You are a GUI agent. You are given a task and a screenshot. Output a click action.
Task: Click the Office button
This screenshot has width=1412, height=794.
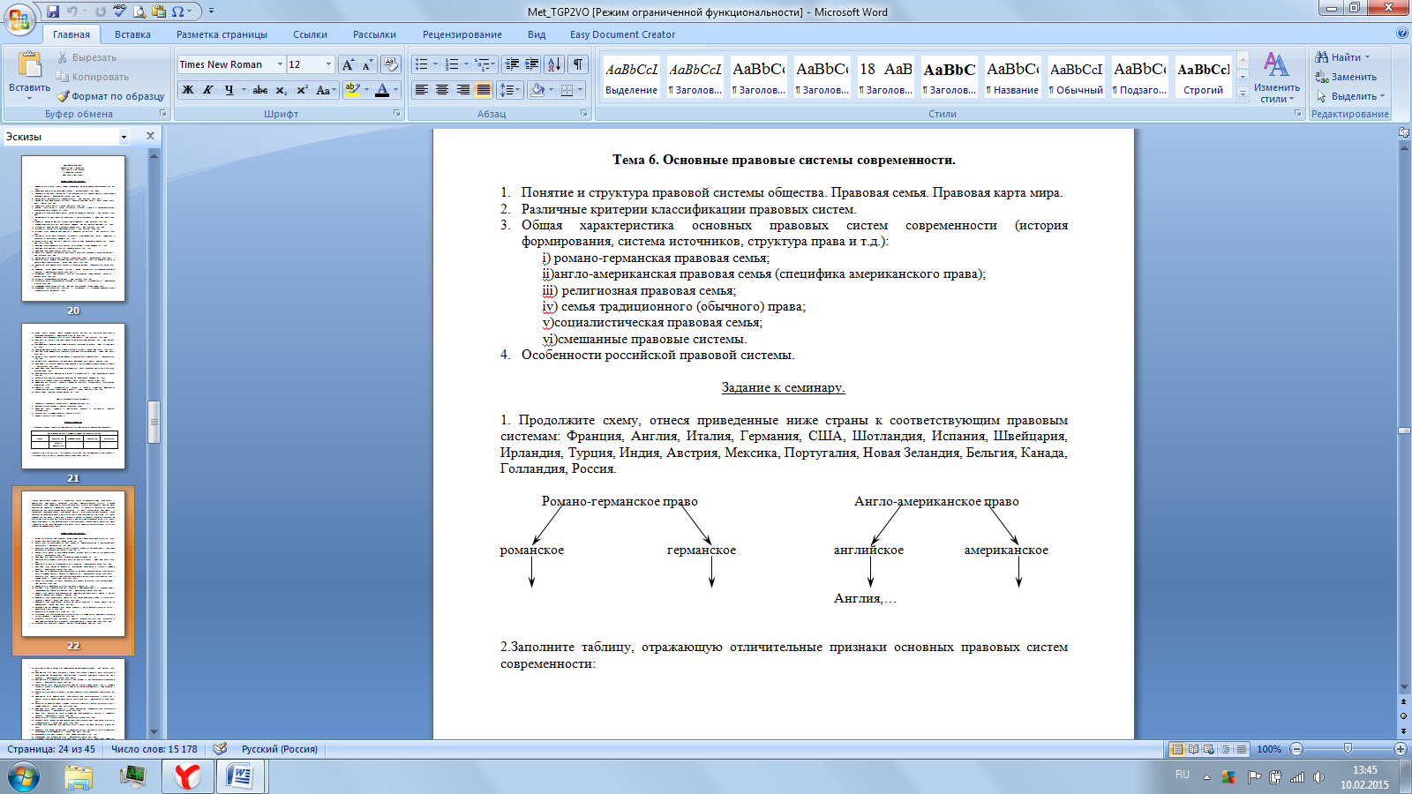coord(19,19)
